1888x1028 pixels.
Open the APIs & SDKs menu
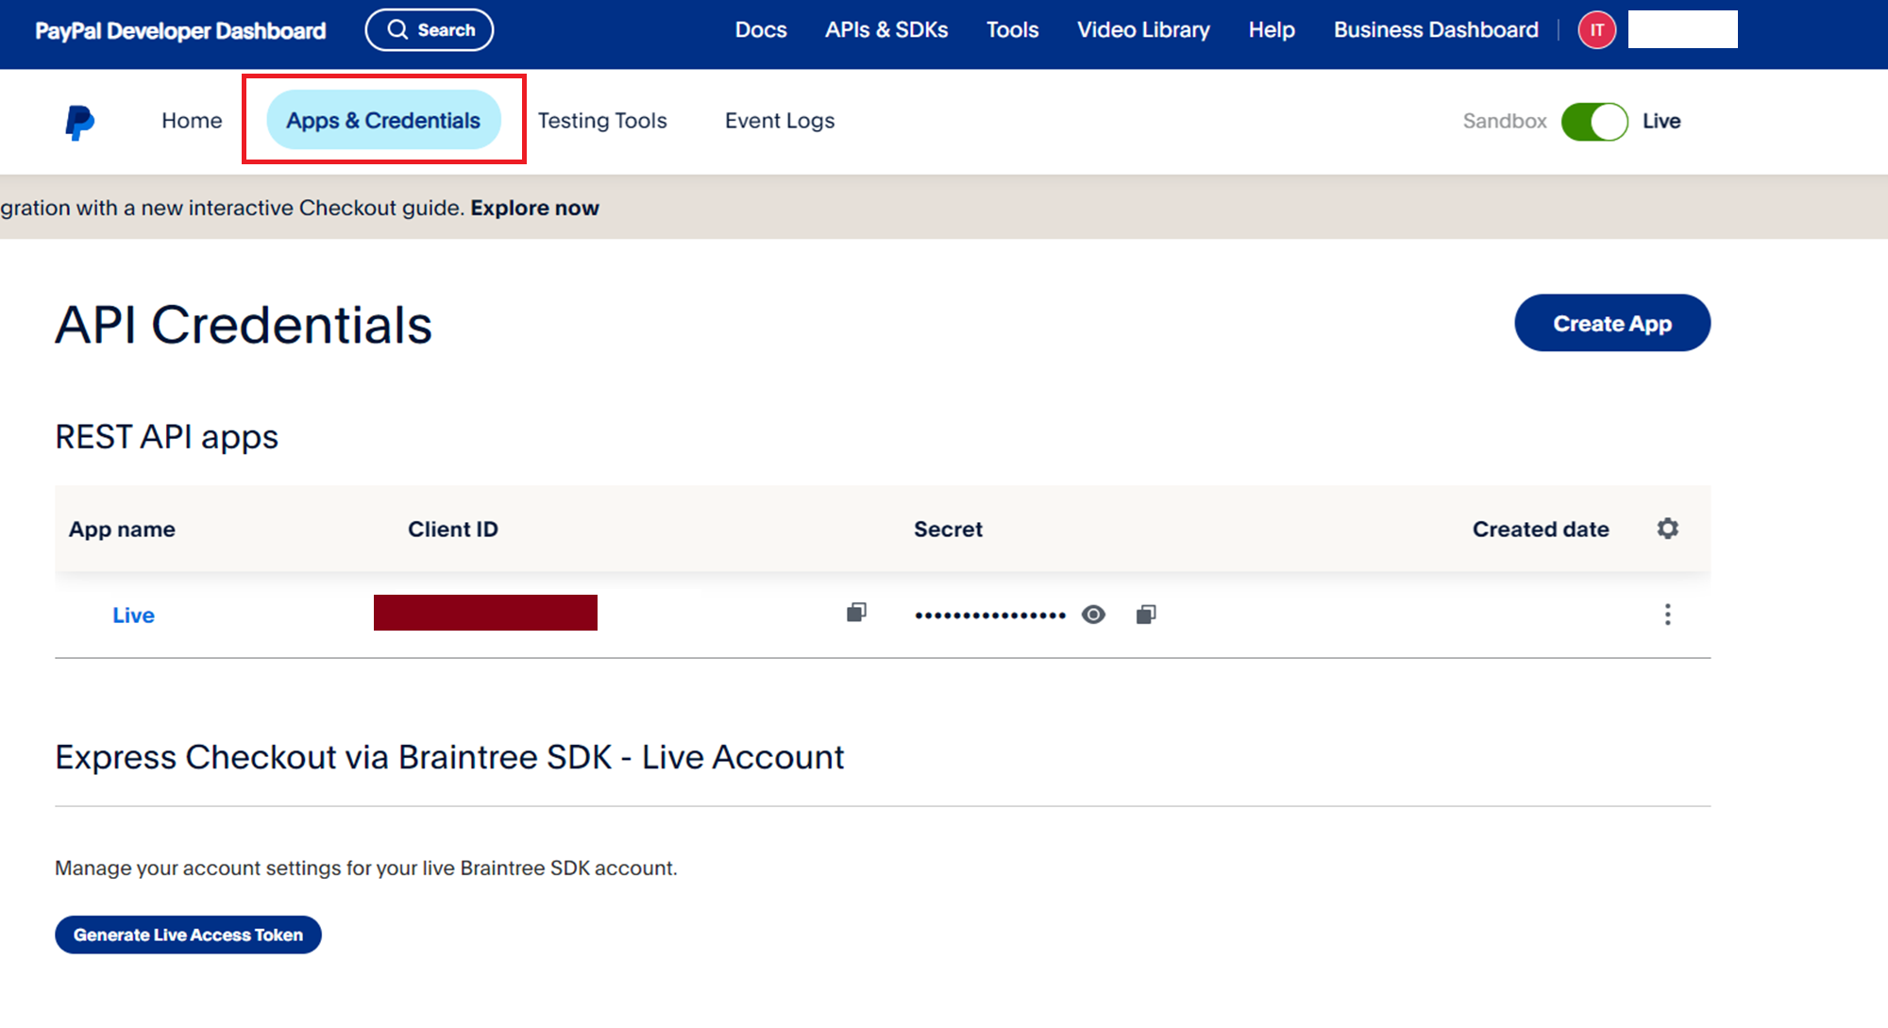click(886, 30)
